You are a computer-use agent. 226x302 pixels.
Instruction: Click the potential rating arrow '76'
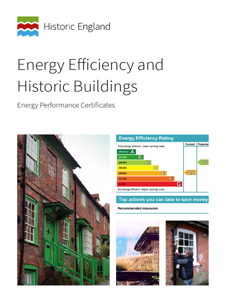(203, 163)
